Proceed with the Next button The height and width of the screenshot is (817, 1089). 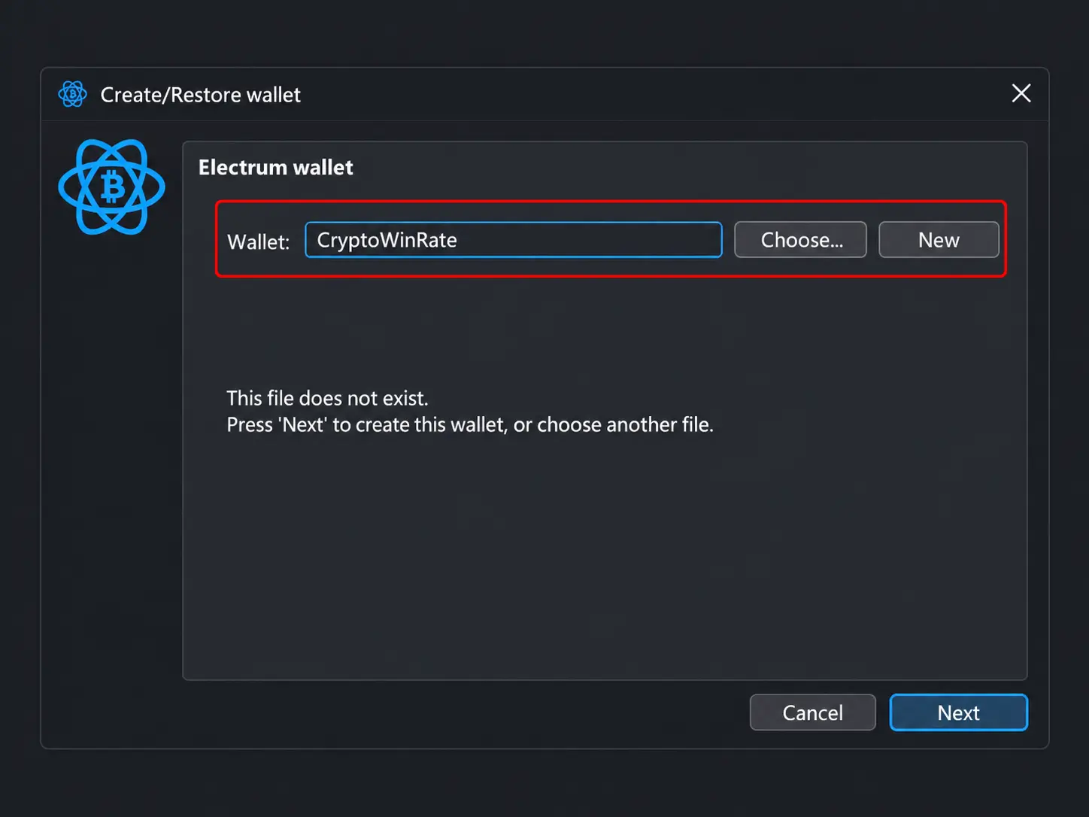click(x=959, y=712)
